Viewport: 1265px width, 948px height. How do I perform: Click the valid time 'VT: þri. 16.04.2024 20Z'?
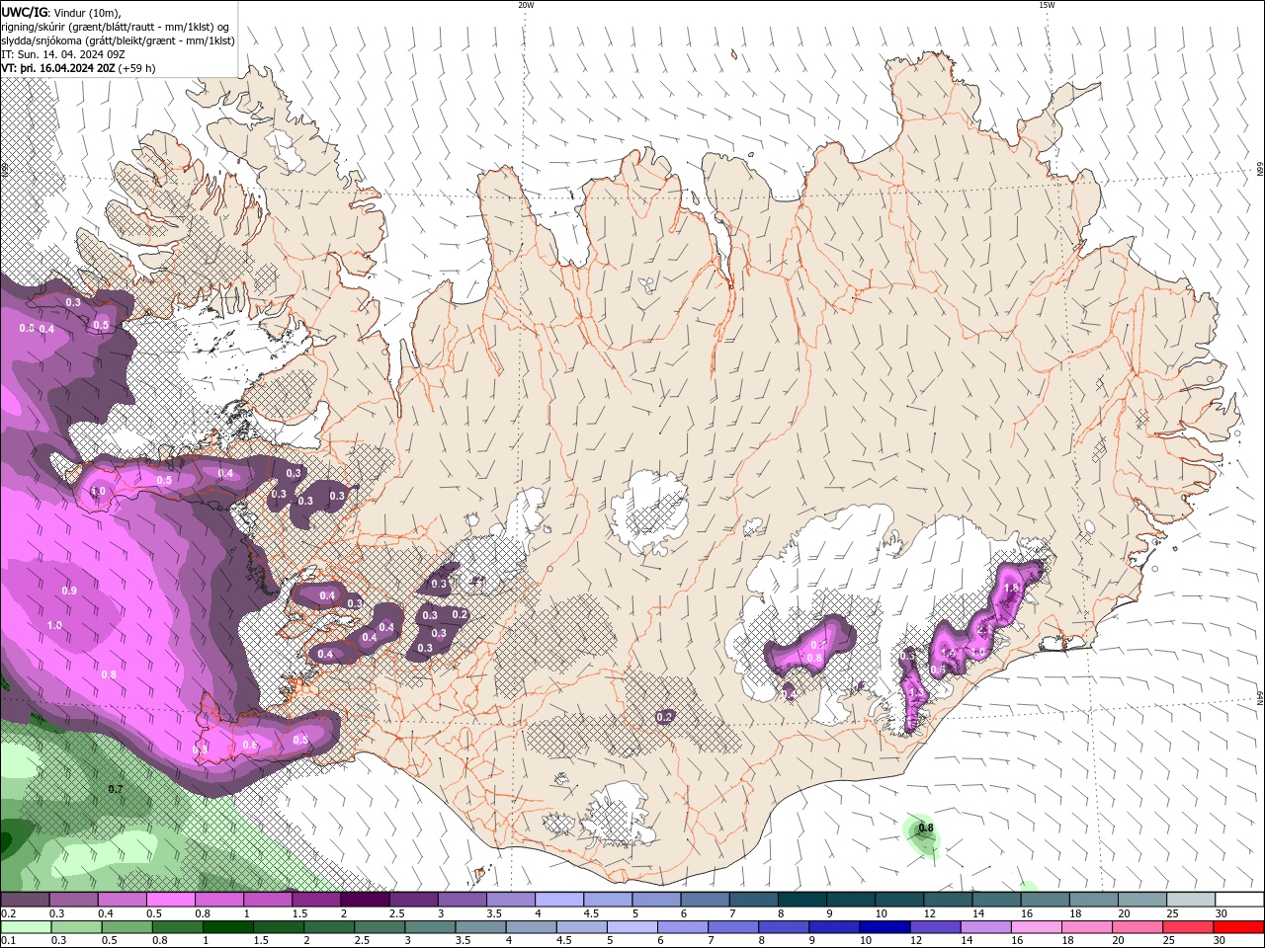pyautogui.click(x=58, y=68)
